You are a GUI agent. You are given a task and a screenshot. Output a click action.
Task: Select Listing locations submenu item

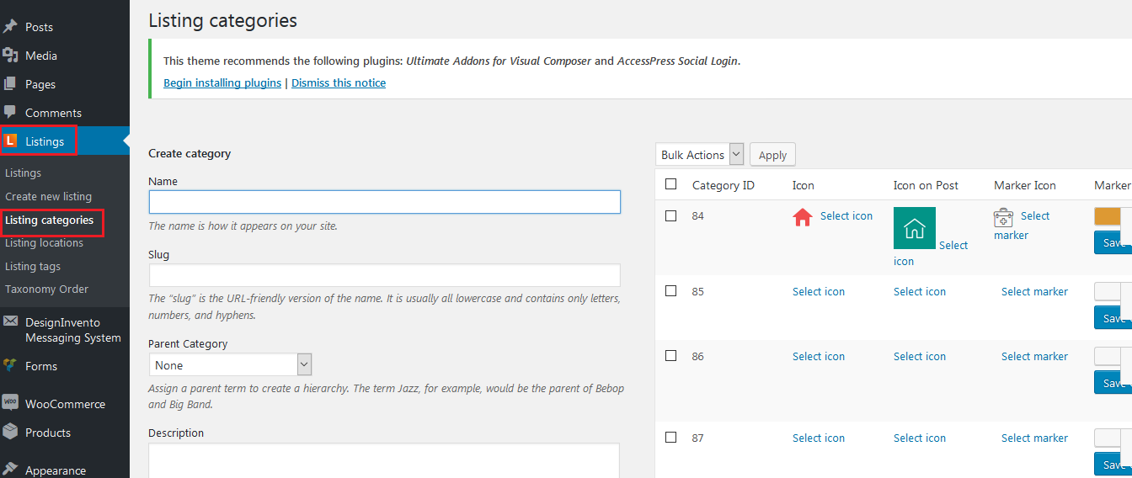(x=44, y=242)
